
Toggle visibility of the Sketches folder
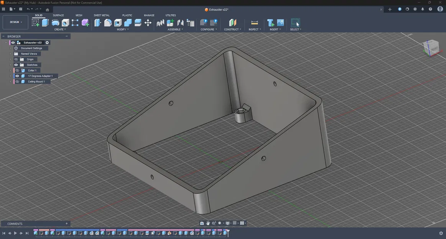coord(16,65)
